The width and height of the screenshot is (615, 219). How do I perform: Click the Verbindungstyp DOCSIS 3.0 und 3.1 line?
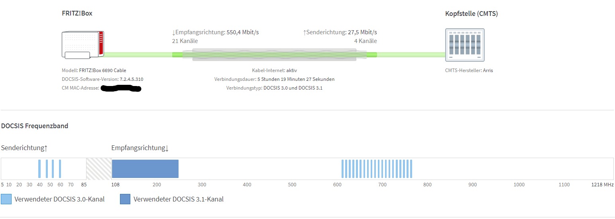coord(274,88)
